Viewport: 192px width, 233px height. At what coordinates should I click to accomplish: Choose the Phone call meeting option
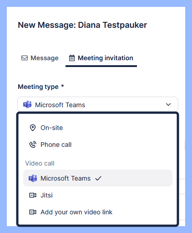(98, 145)
